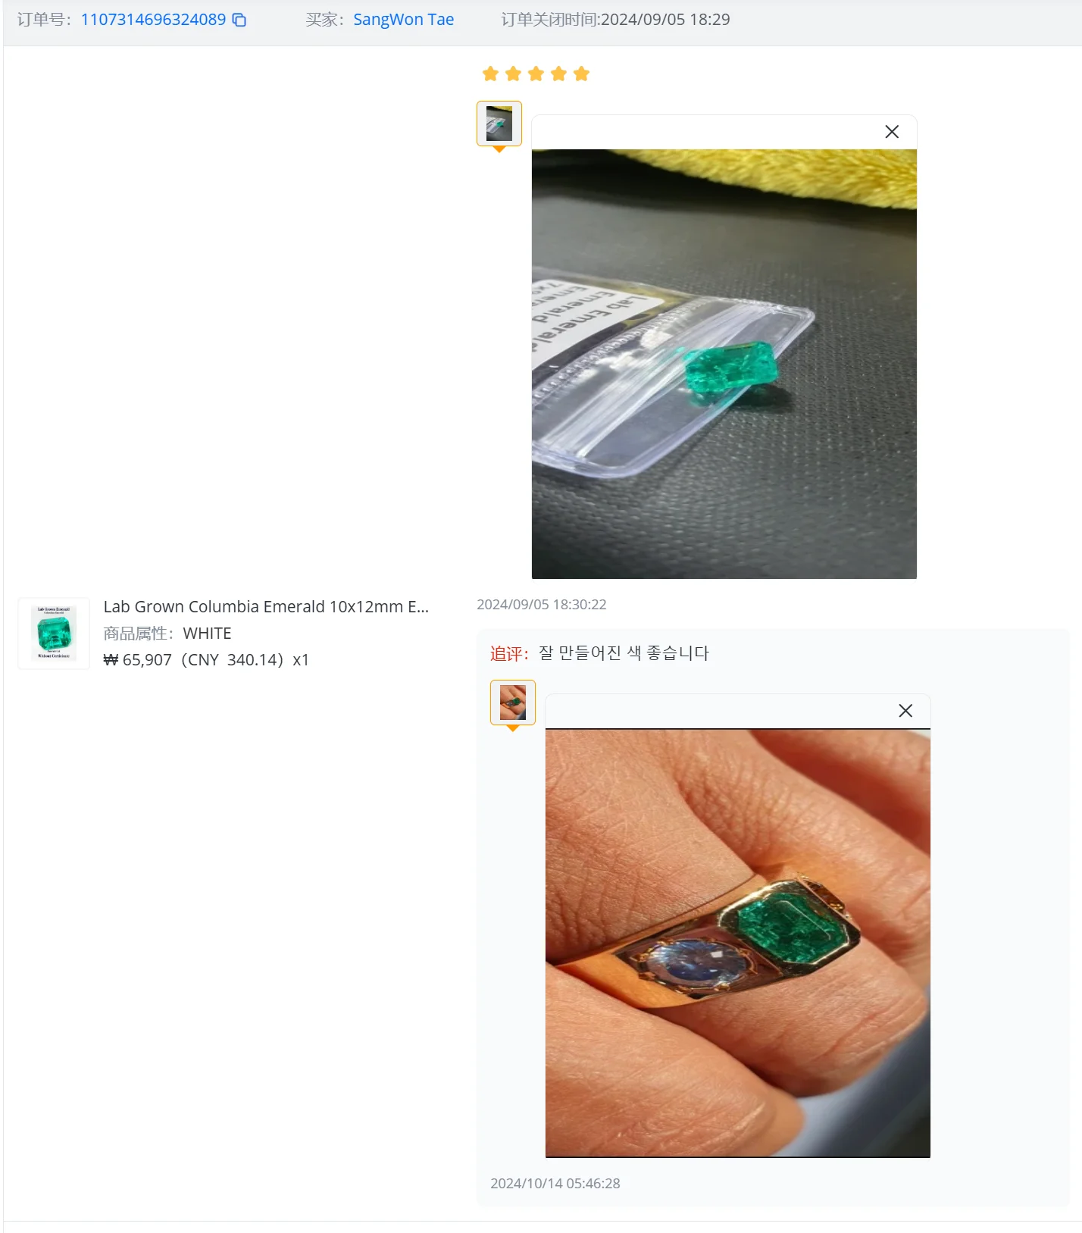The width and height of the screenshot is (1082, 1233).
Task: Click the follow-up timestamp 2024/10/14 05:46:28
Action: (x=555, y=1184)
